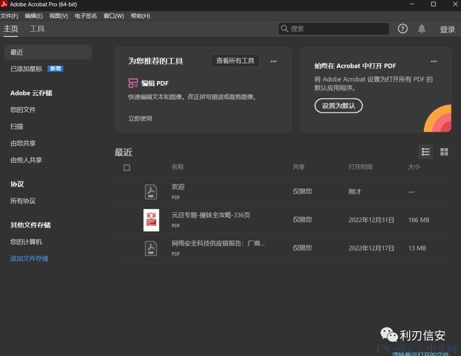Image resolution: width=461 pixels, height=356 pixels.
Task: Click the Adobe Acrobat logo in title bar
Action: point(4,4)
